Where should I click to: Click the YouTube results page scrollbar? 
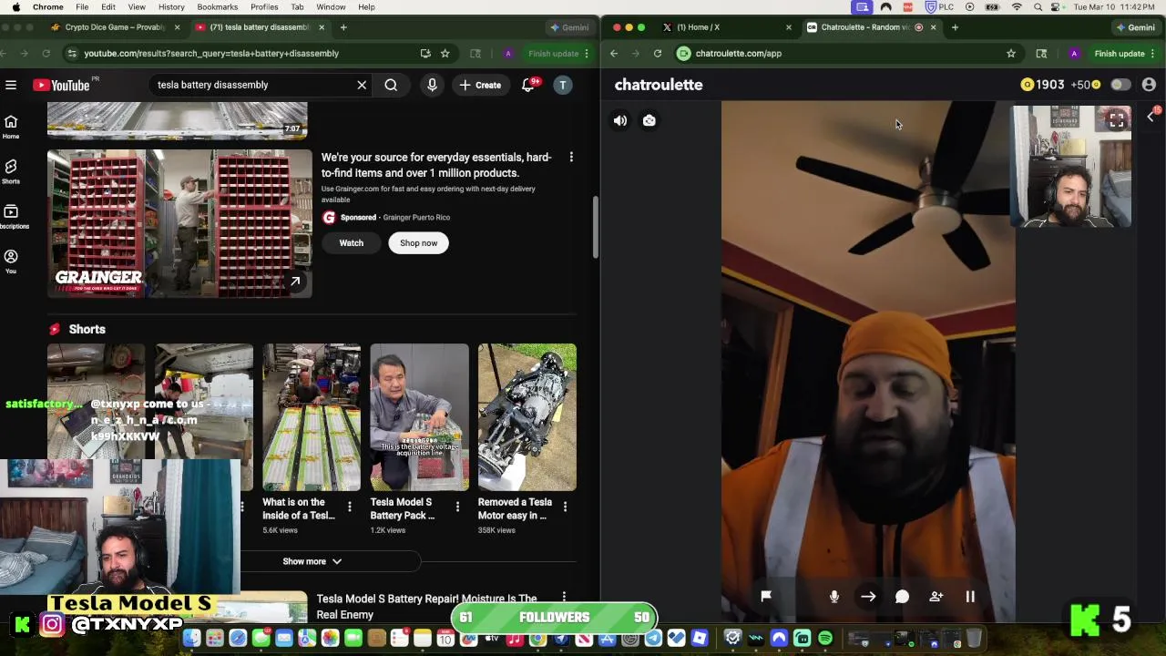[597, 228]
